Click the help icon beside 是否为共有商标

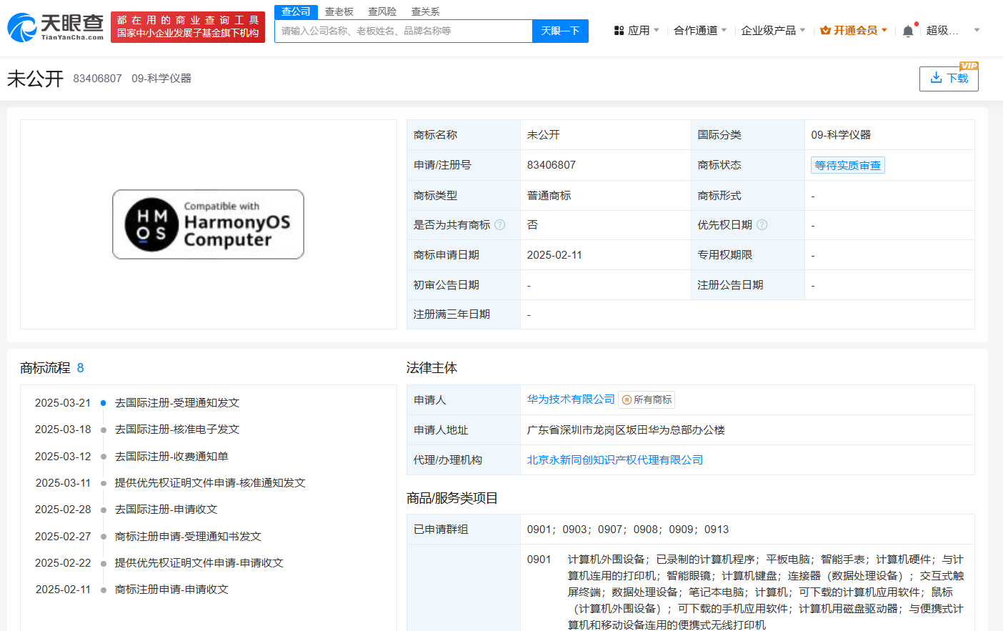coord(500,225)
